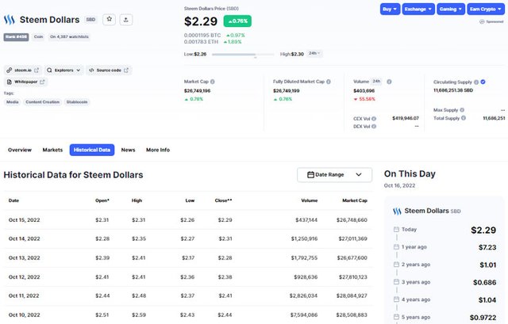Click the Date column header
This screenshot has width=508, height=324.
click(13, 200)
